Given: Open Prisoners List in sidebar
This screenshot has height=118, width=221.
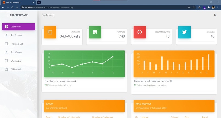Looking at the screenshot, I should (x=19, y=44).
